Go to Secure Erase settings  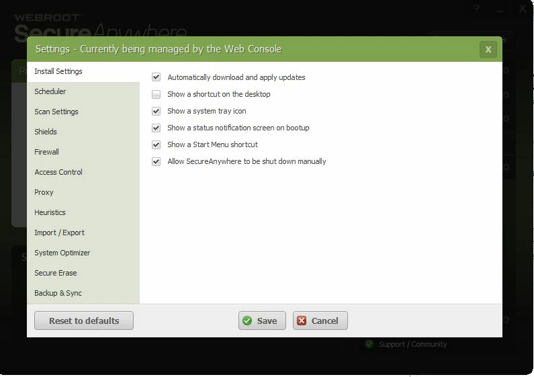tap(83, 273)
